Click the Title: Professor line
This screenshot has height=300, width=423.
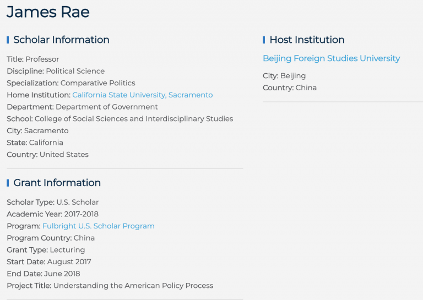point(33,59)
